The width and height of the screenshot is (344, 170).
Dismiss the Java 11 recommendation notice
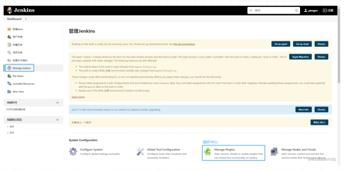(x=321, y=110)
